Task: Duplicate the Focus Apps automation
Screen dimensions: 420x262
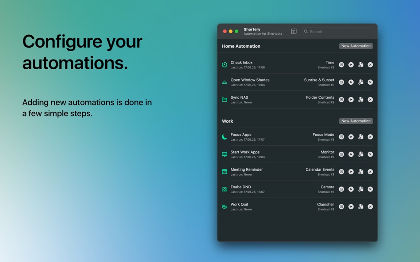Action: 361,137
